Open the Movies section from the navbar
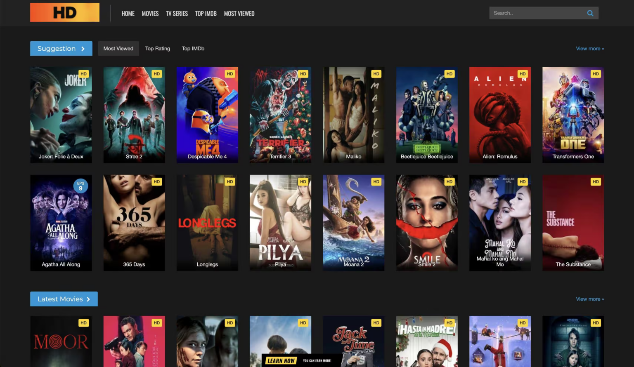 [150, 13]
